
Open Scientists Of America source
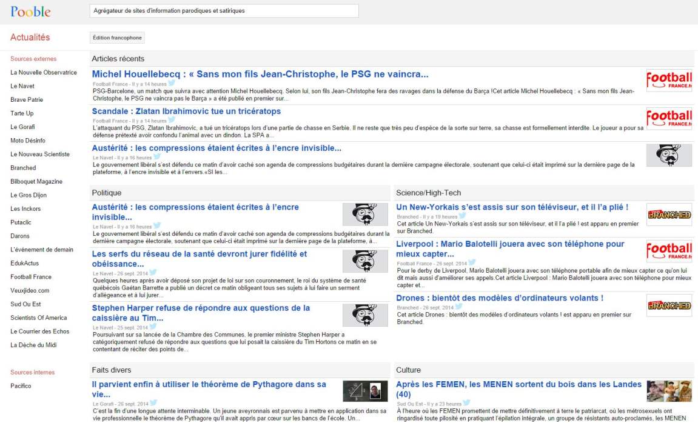pos(39,318)
